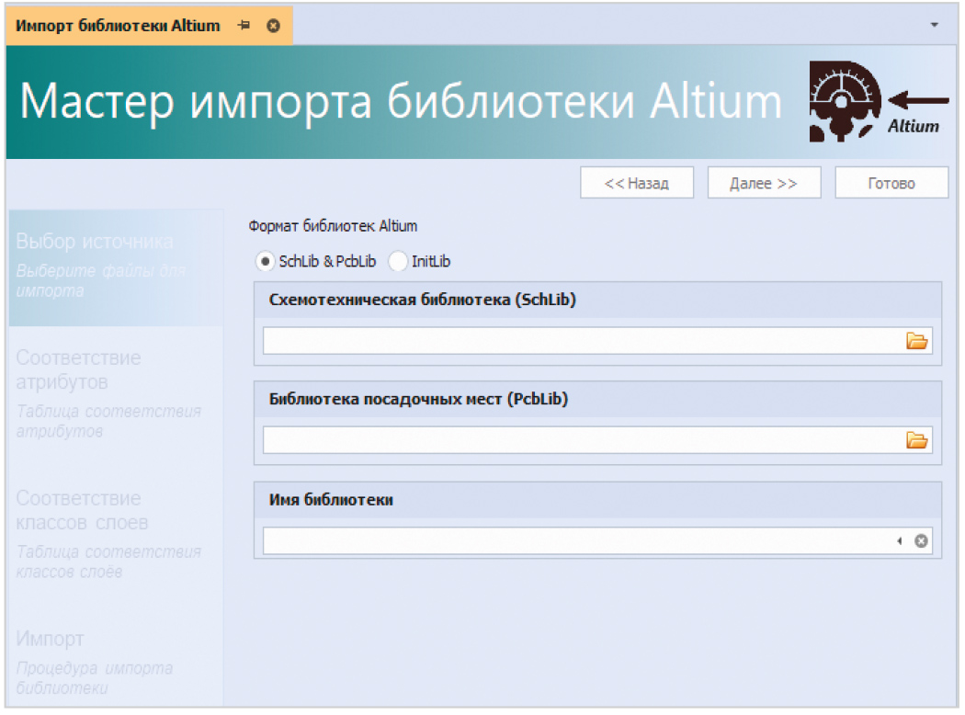Open the Выбор источника wizard step
The height and width of the screenshot is (715, 965).
(116, 267)
